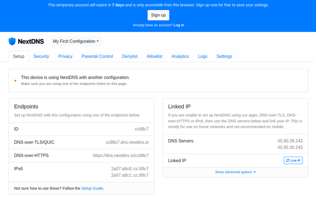
Task: Click the orange status dot indicator
Action: (x=15, y=81)
